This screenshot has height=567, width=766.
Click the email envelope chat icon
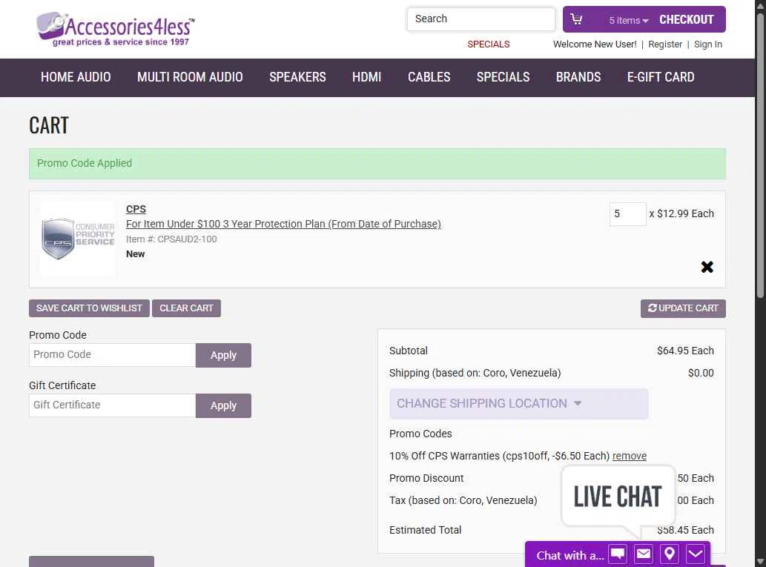click(x=644, y=554)
